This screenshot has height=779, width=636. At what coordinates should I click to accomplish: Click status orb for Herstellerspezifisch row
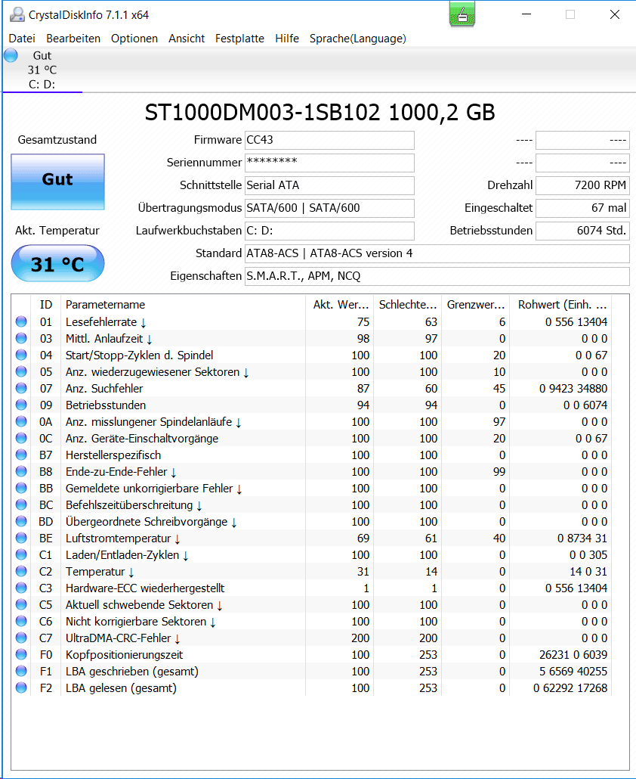coord(21,455)
